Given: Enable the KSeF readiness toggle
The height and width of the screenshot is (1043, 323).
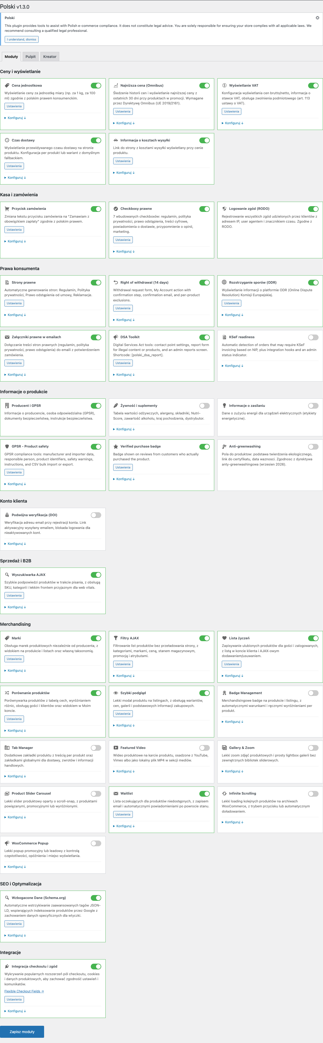Looking at the screenshot, I should [x=313, y=337].
